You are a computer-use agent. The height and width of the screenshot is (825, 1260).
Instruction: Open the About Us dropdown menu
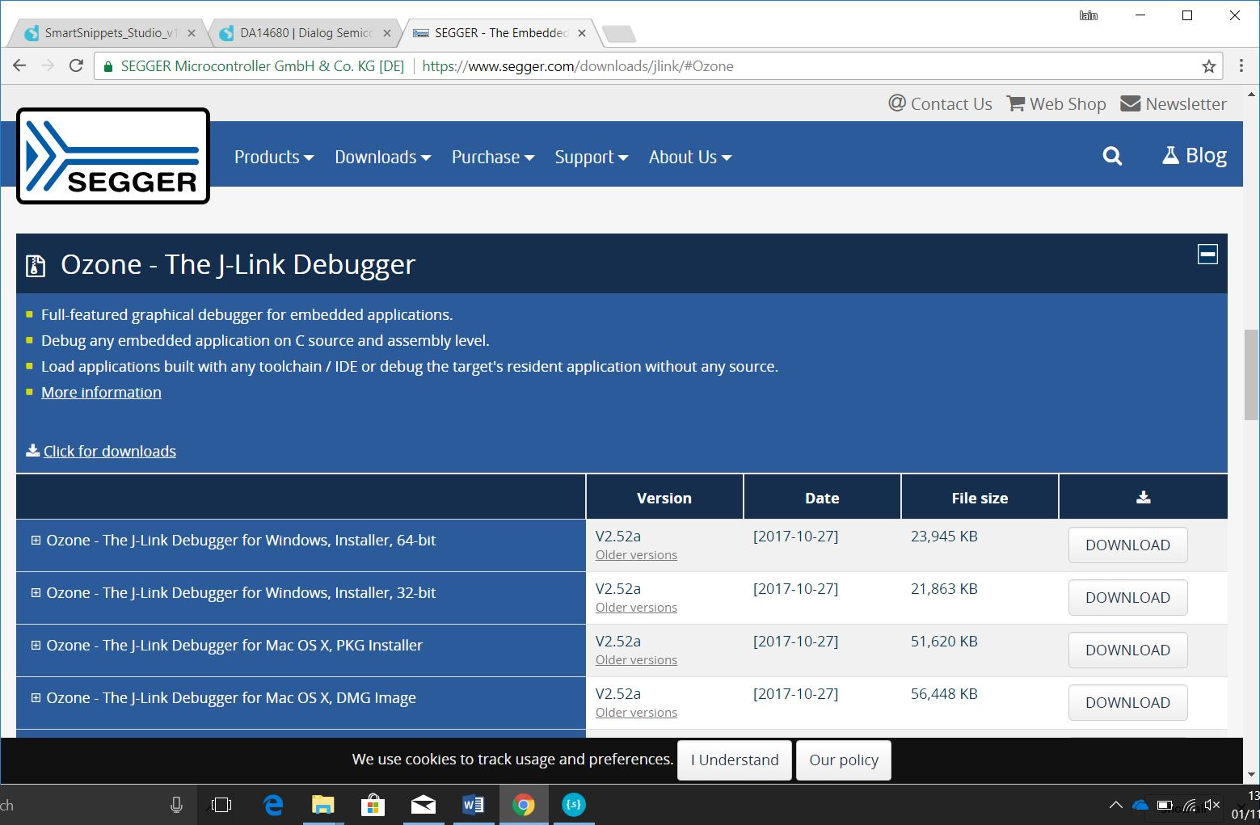click(x=690, y=157)
